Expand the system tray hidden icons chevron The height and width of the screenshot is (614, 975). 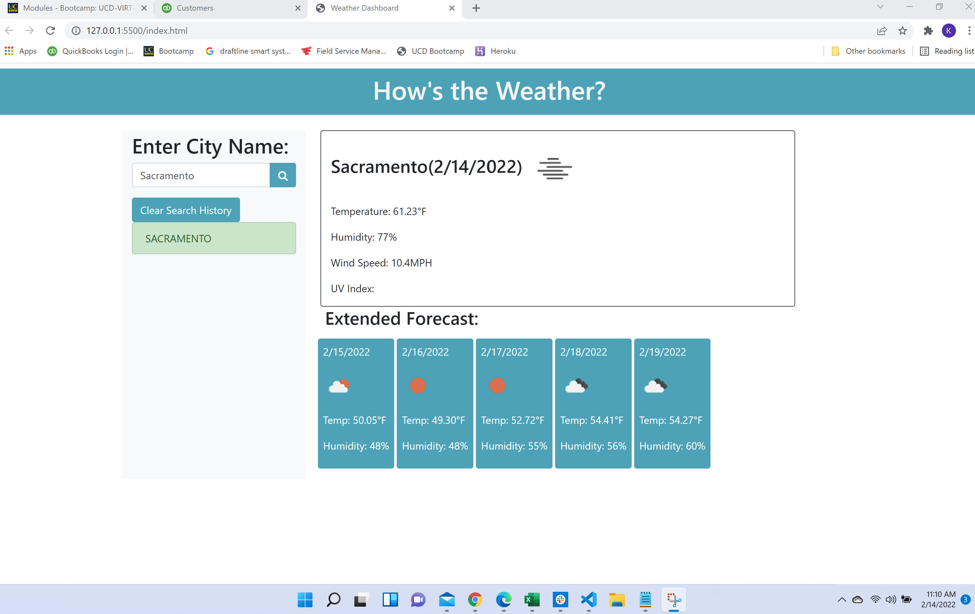[842, 600]
